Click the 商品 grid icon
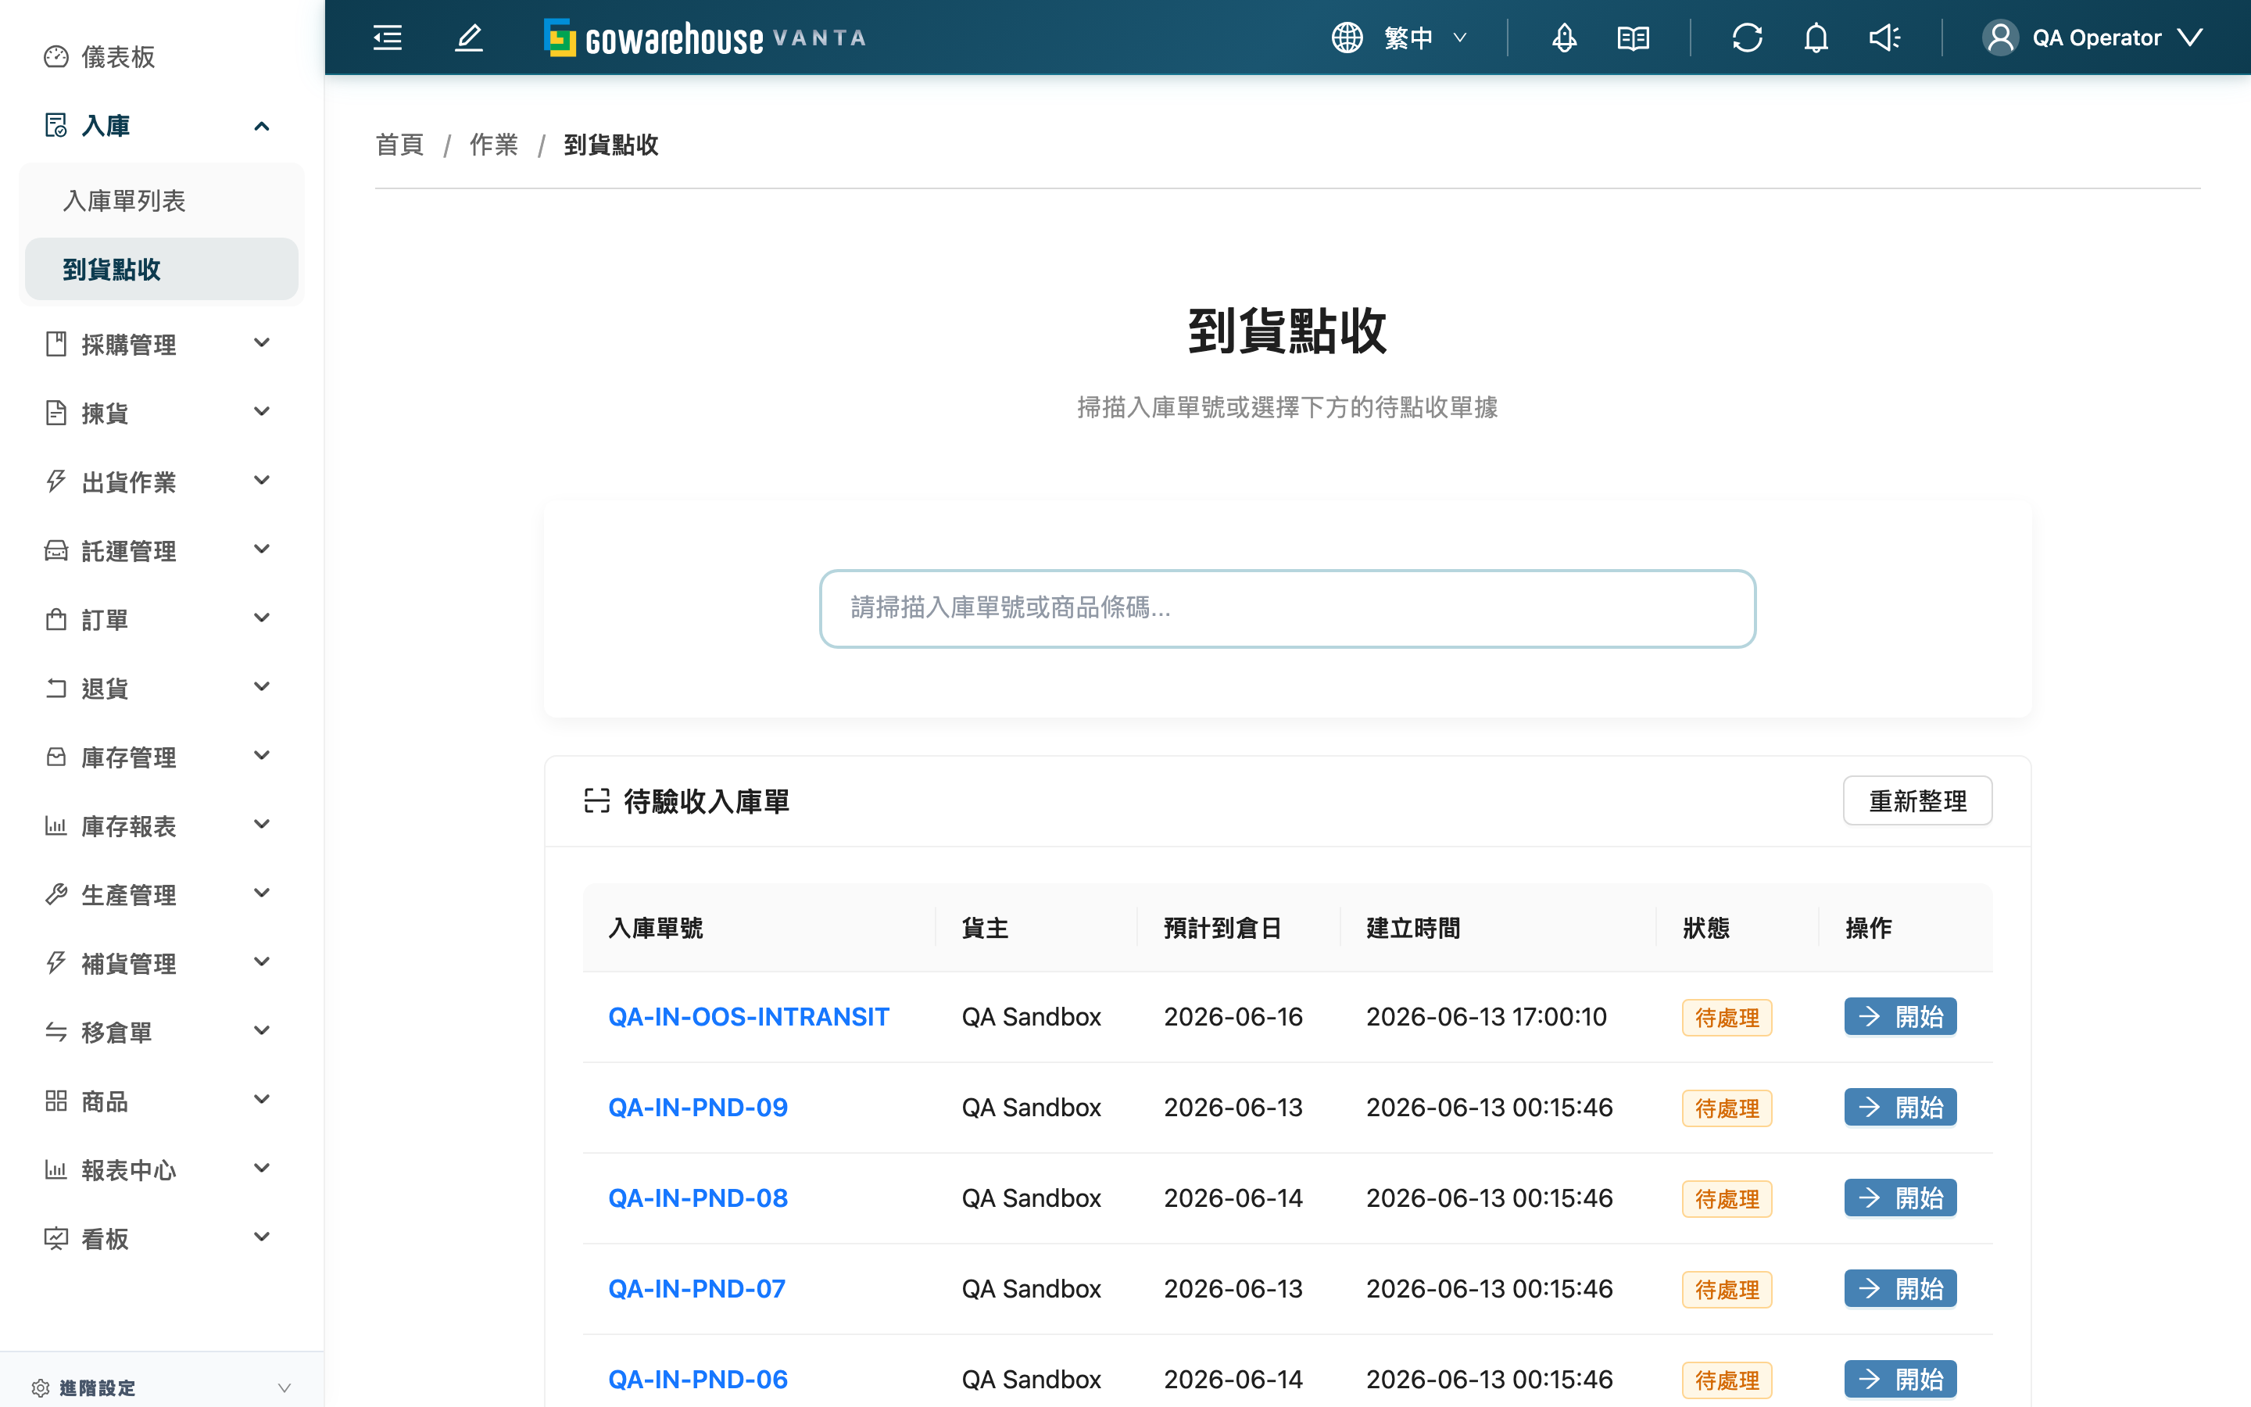This screenshot has width=2251, height=1407. [x=55, y=1101]
